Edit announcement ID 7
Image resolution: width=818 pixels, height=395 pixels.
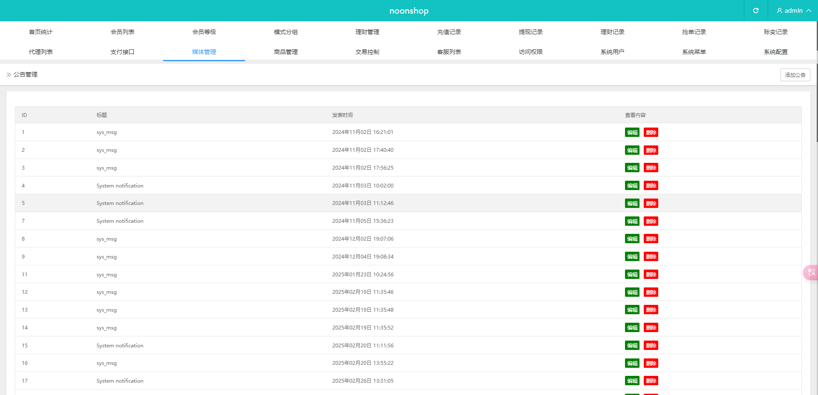632,221
